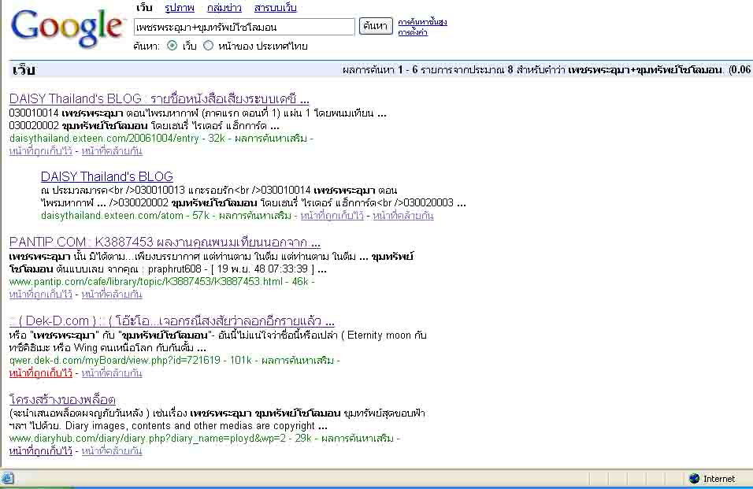
Task: Open similar pages link for Pantip result
Action: click(x=112, y=294)
